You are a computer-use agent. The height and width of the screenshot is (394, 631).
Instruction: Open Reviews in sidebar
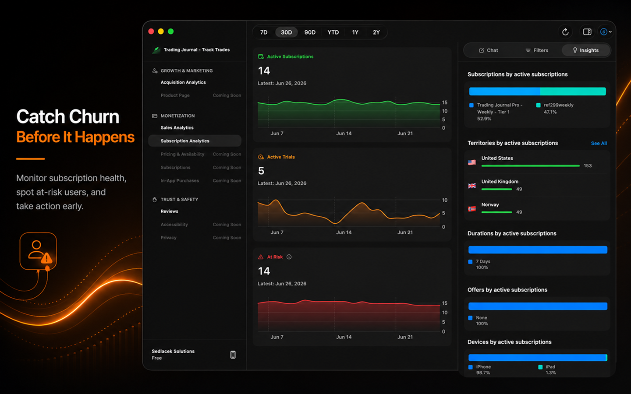[x=170, y=211]
